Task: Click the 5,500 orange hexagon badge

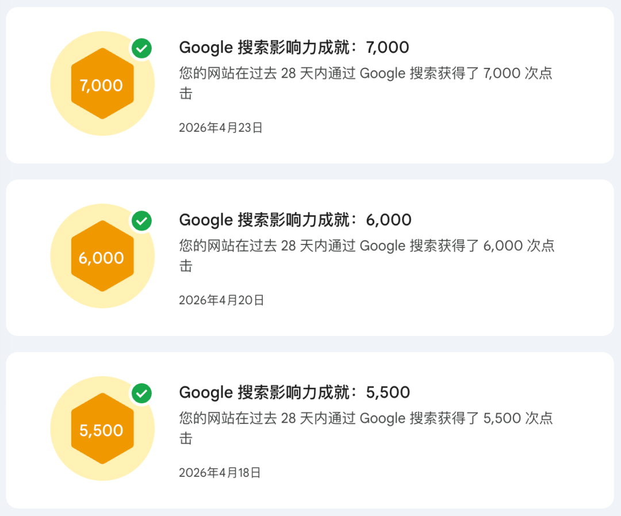Action: [x=102, y=429]
